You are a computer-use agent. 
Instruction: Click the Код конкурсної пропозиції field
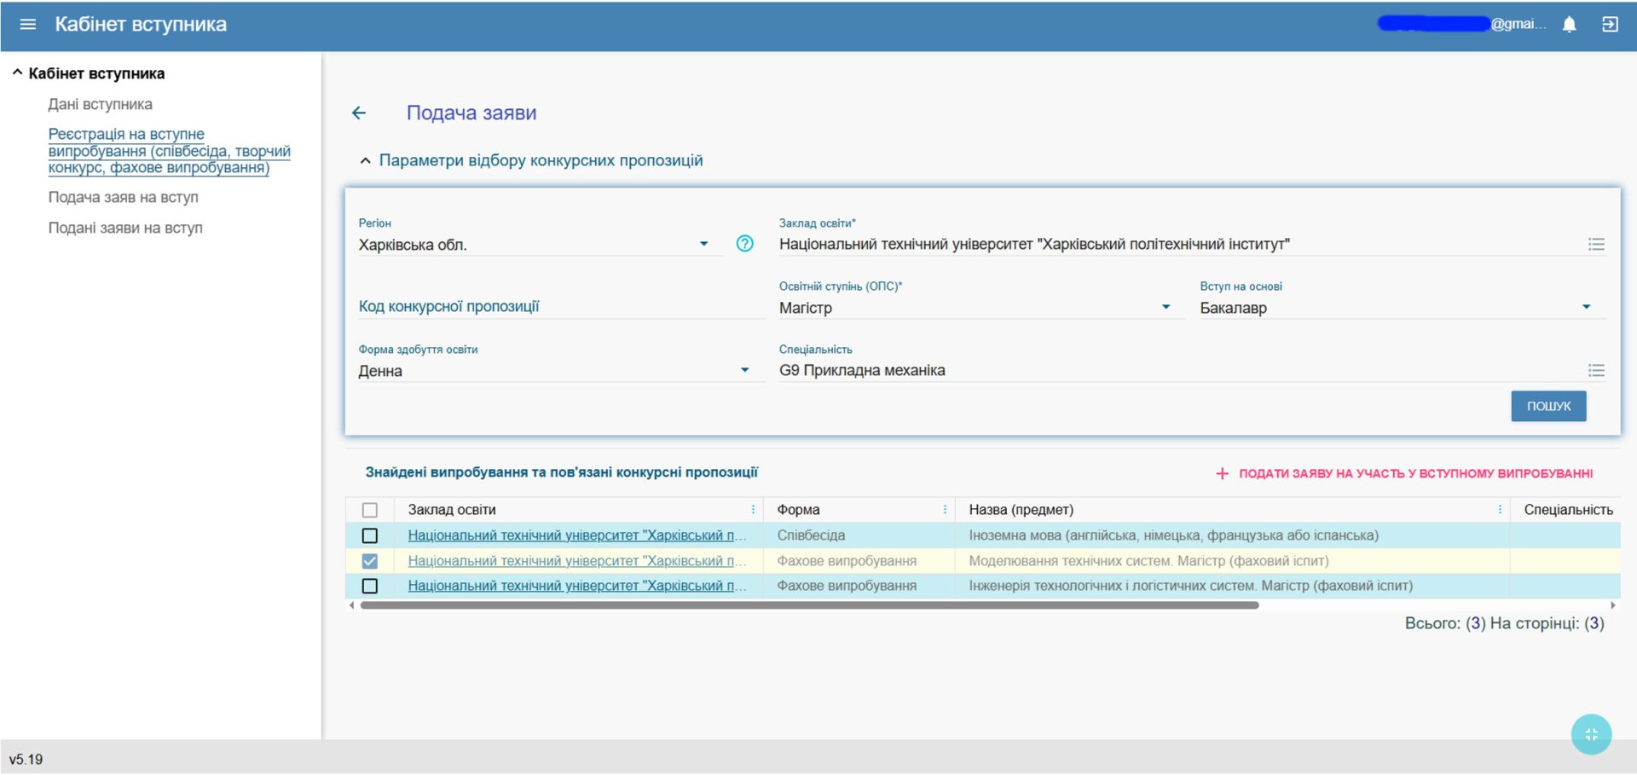click(x=560, y=307)
